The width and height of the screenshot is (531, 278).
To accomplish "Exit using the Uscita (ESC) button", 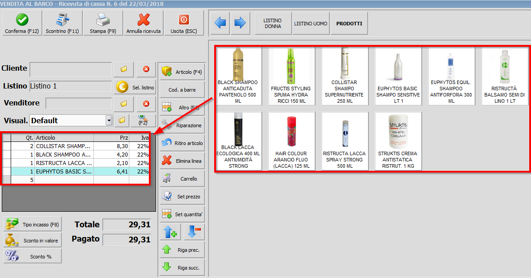I will pyautogui.click(x=184, y=23).
